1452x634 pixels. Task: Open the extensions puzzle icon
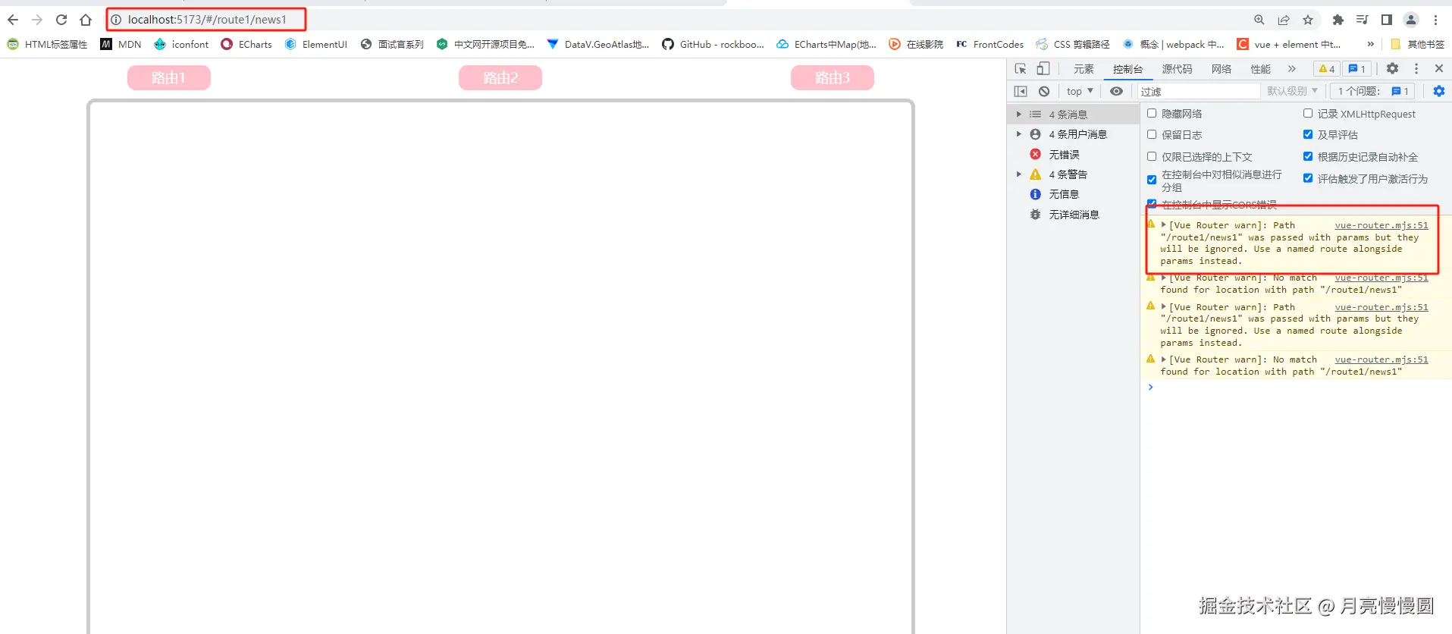click(1338, 20)
